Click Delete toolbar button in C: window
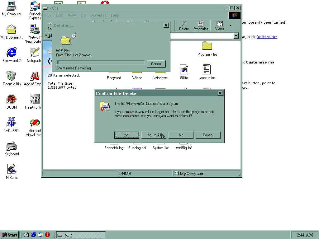The width and height of the screenshot is (319, 239). point(184,26)
